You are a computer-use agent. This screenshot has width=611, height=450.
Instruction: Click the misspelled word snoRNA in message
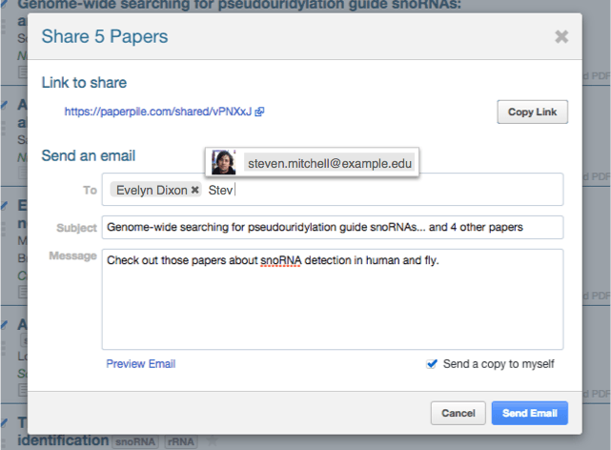click(281, 260)
